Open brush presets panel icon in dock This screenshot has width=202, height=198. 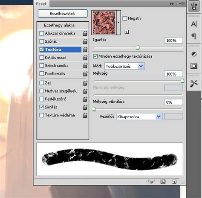click(x=193, y=6)
